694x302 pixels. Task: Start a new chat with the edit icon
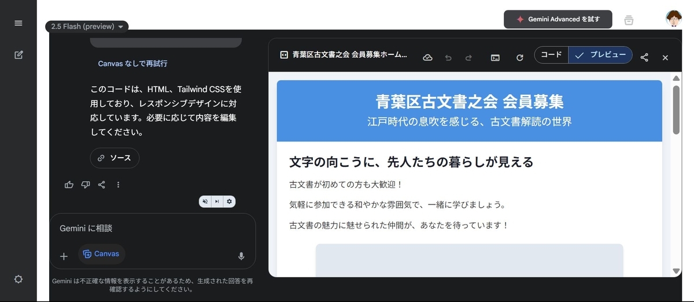(19, 55)
